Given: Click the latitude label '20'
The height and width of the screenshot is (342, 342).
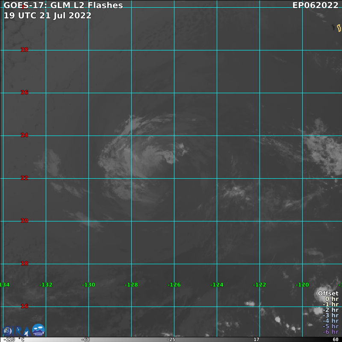Looking at the screenshot, I should 24,221.
